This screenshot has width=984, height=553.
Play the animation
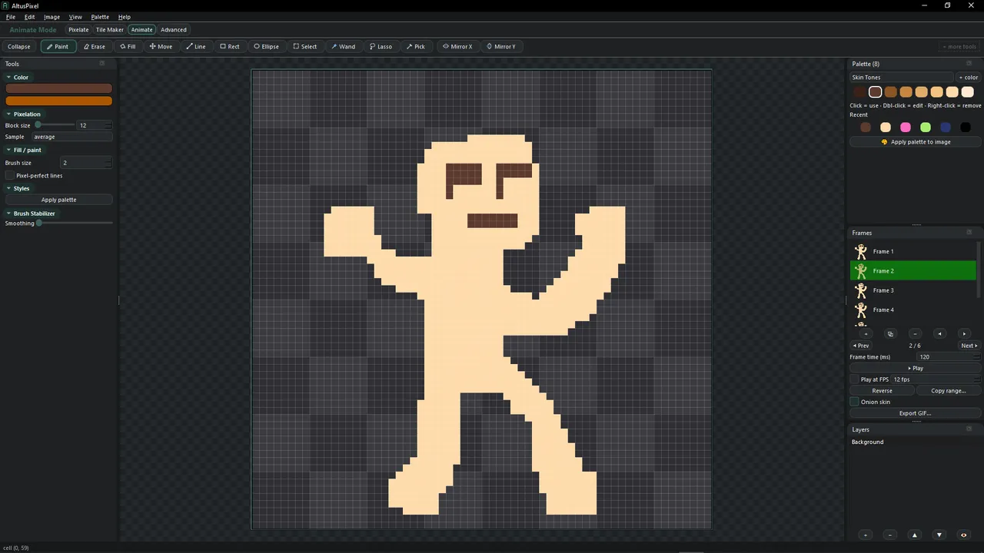(x=915, y=368)
